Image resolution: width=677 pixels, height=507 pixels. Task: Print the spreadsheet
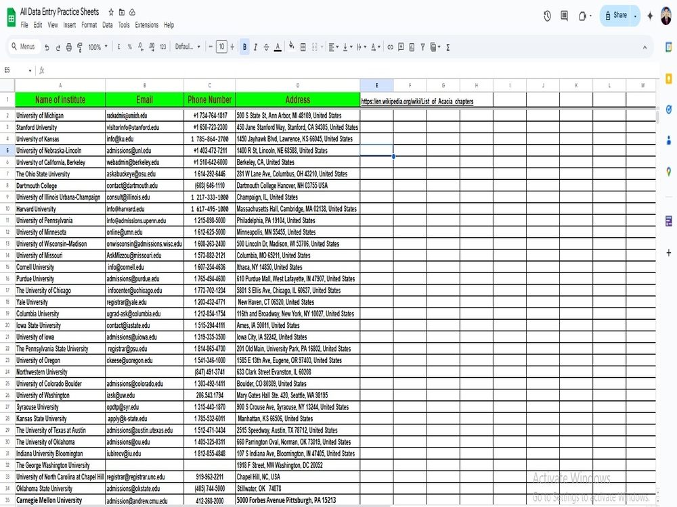point(68,47)
